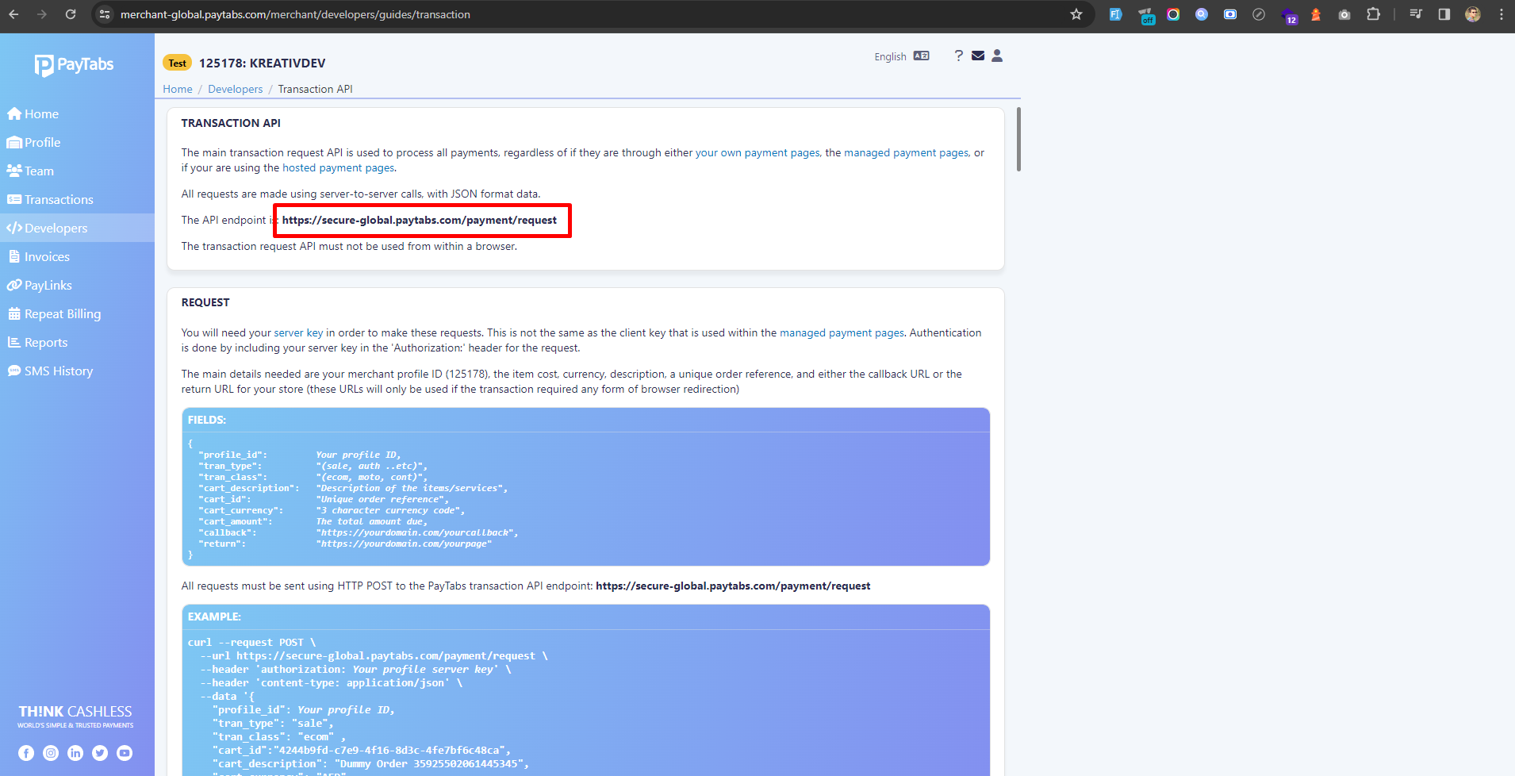This screenshot has height=776, width=1515.
Task: Open the extension with 'off' badge
Action: [1146, 15]
